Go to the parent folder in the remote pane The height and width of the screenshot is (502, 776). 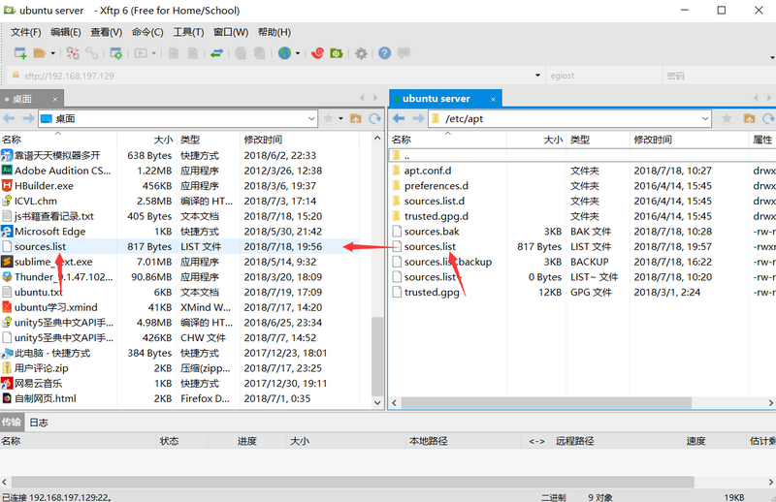point(749,118)
